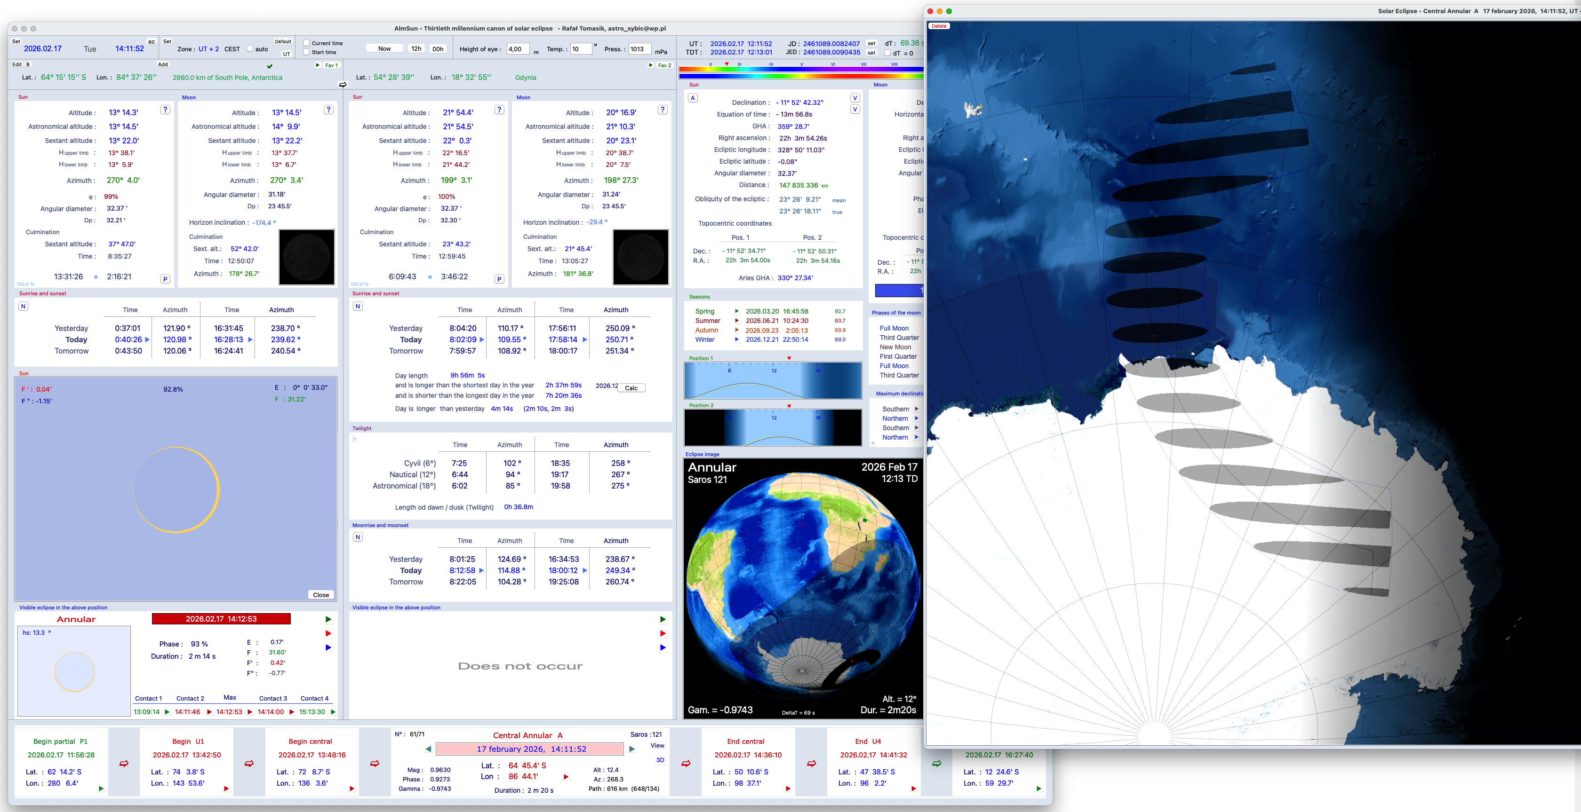The height and width of the screenshot is (812, 1581).
Task: Click the 3D button under View
Action: [x=660, y=760]
